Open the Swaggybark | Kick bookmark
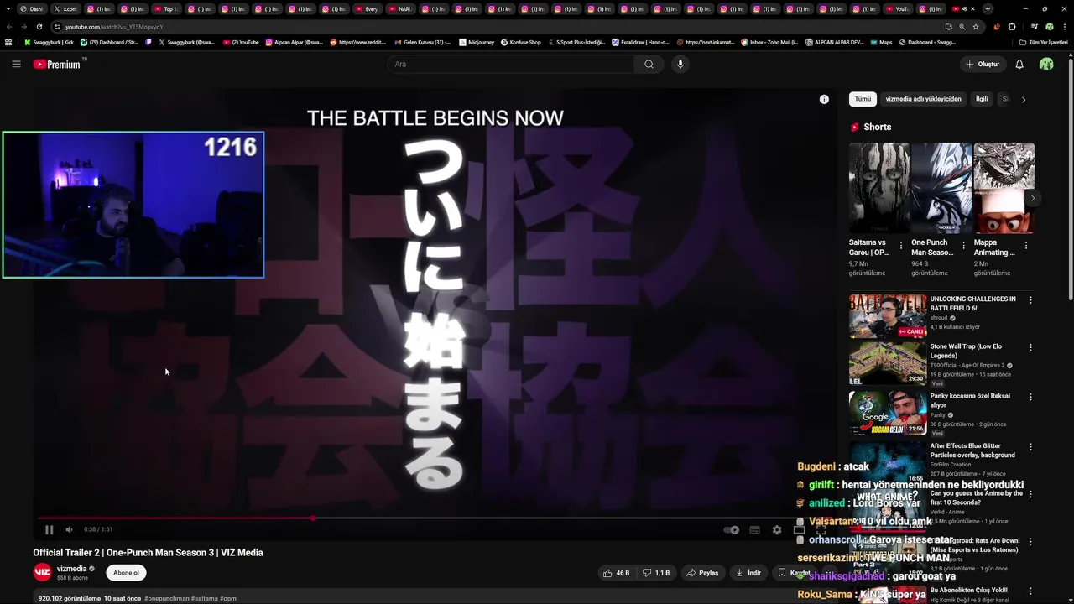The height and width of the screenshot is (604, 1074). 49,42
